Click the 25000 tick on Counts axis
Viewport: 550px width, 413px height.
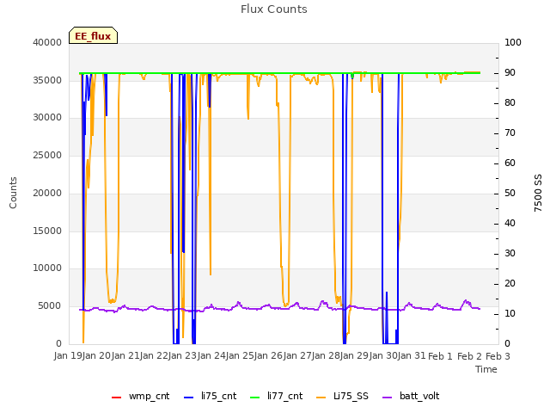coord(47,156)
